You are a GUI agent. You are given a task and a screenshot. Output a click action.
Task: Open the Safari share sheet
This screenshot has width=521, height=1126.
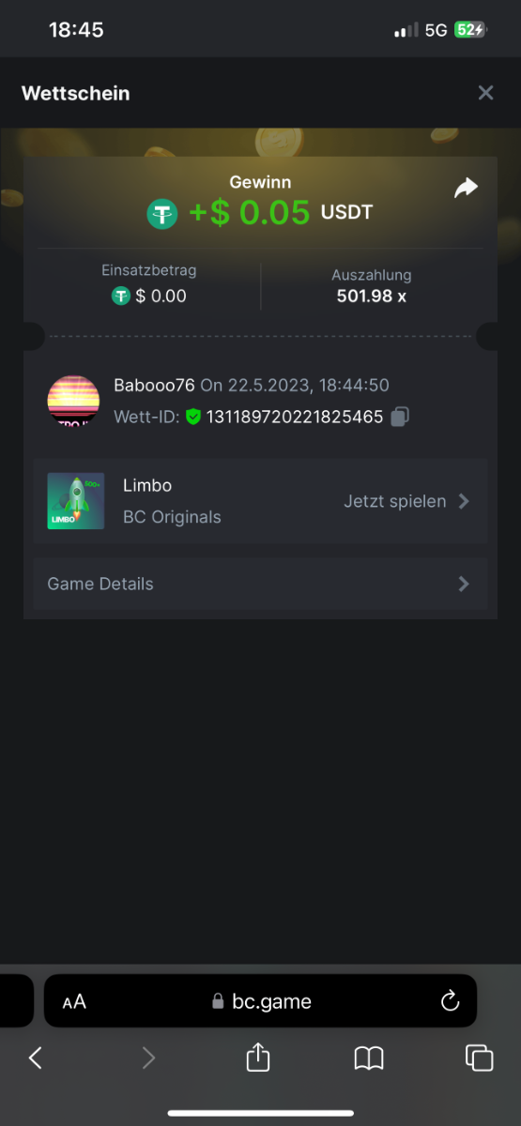(258, 1058)
